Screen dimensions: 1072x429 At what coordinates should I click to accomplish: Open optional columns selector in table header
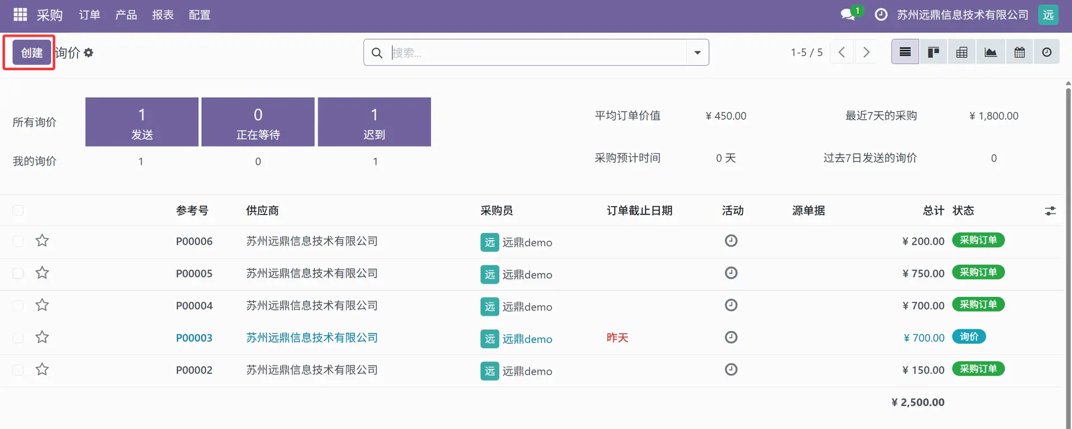(1050, 211)
